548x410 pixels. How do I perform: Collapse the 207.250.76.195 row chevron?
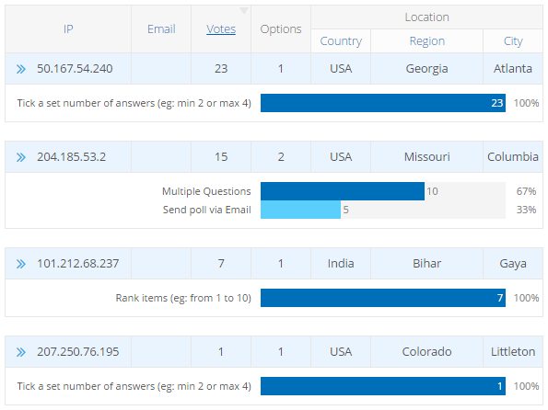[21, 352]
